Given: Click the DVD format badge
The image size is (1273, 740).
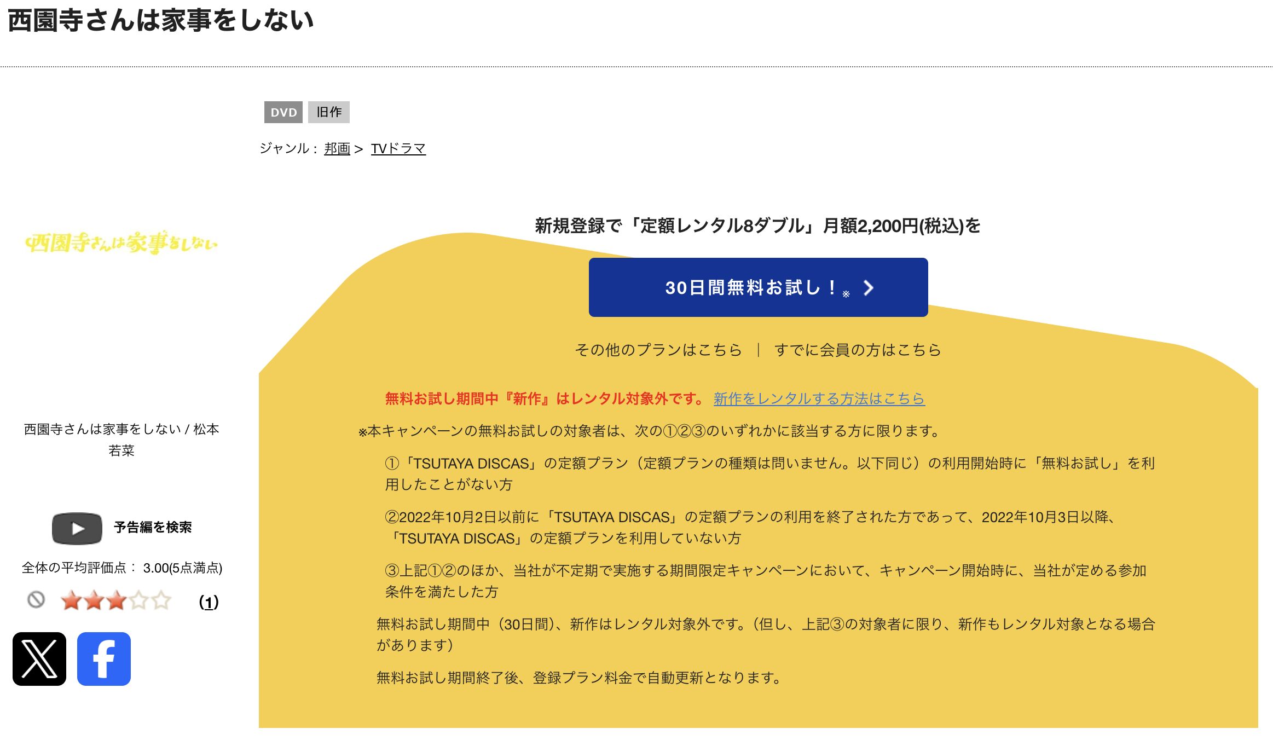Looking at the screenshot, I should [x=283, y=113].
